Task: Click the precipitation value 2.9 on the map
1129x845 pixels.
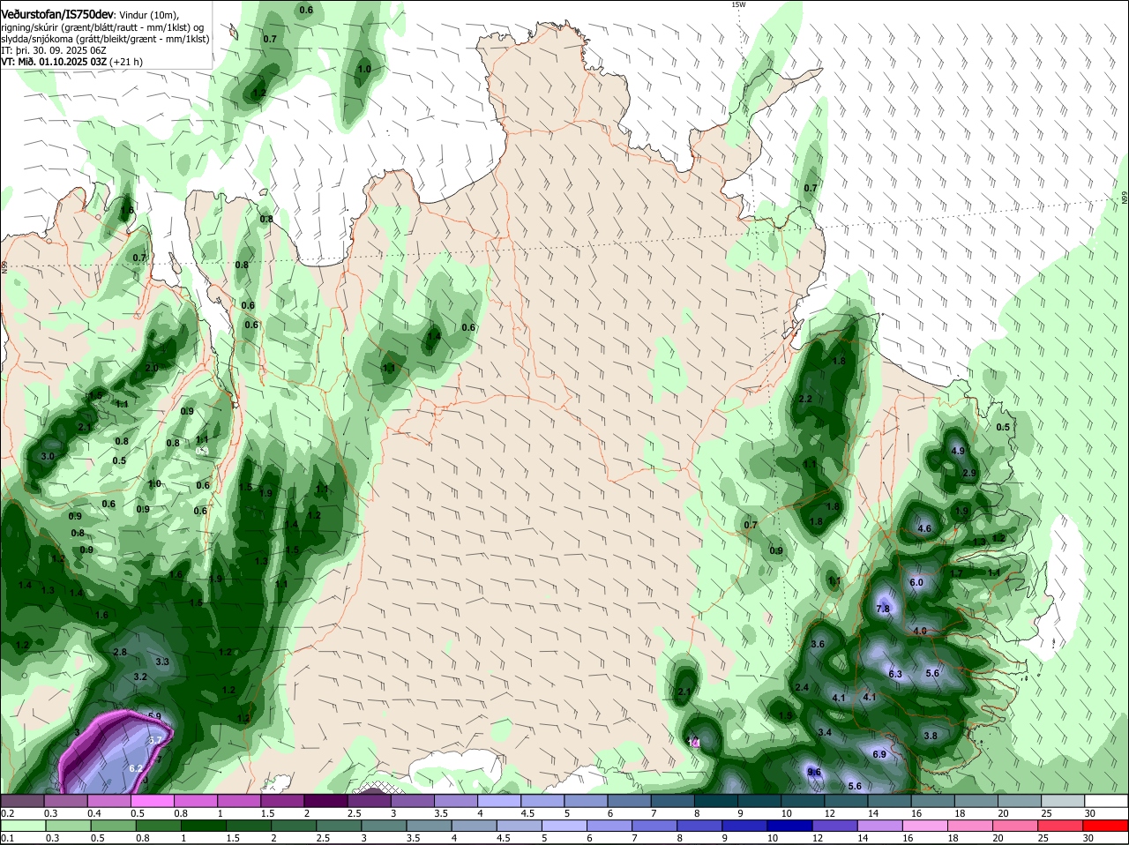Action: (969, 474)
